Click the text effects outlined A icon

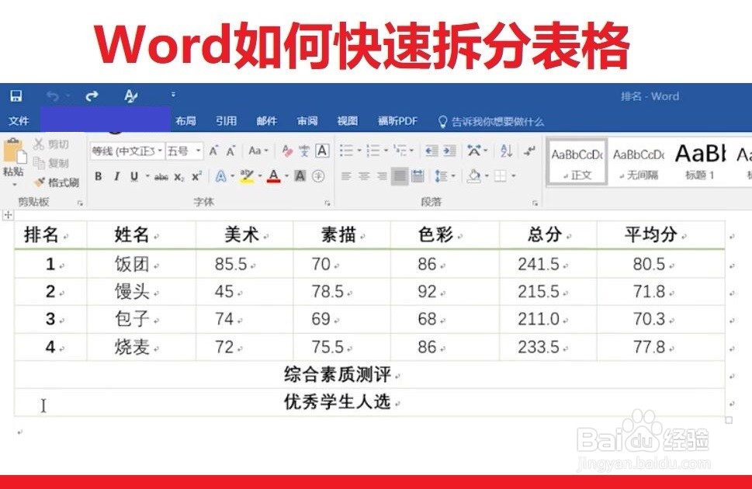coord(220,177)
